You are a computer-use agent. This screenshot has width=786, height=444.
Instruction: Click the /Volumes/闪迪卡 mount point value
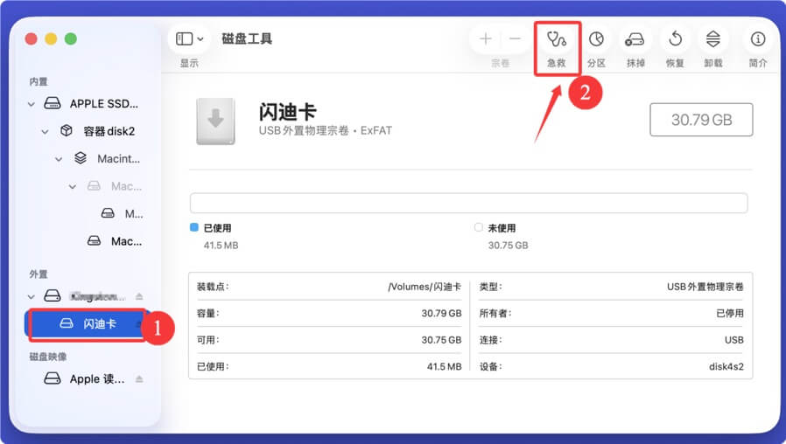coord(425,287)
